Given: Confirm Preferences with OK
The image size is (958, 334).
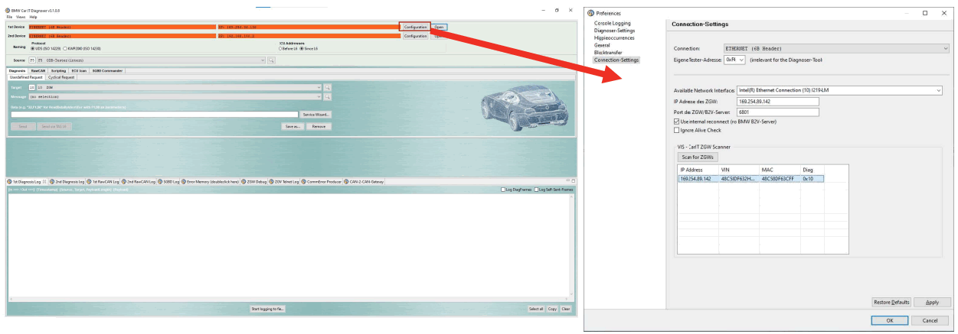Looking at the screenshot, I should [889, 320].
